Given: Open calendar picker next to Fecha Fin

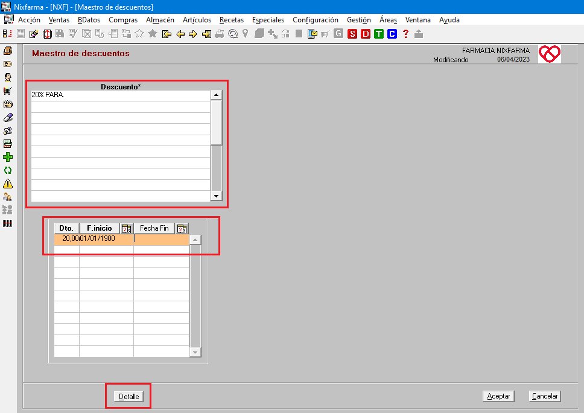Looking at the screenshot, I should (x=182, y=228).
